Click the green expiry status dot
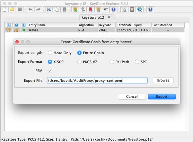193x142 pixels. click(x=24, y=30)
